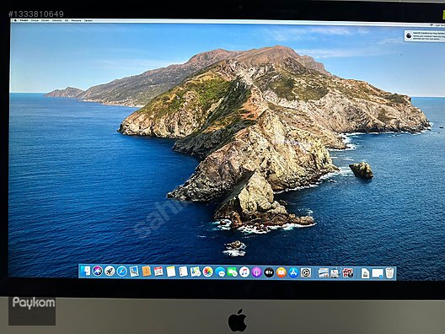Open the Görüntü menu
The image size is (445, 334).
57,20
